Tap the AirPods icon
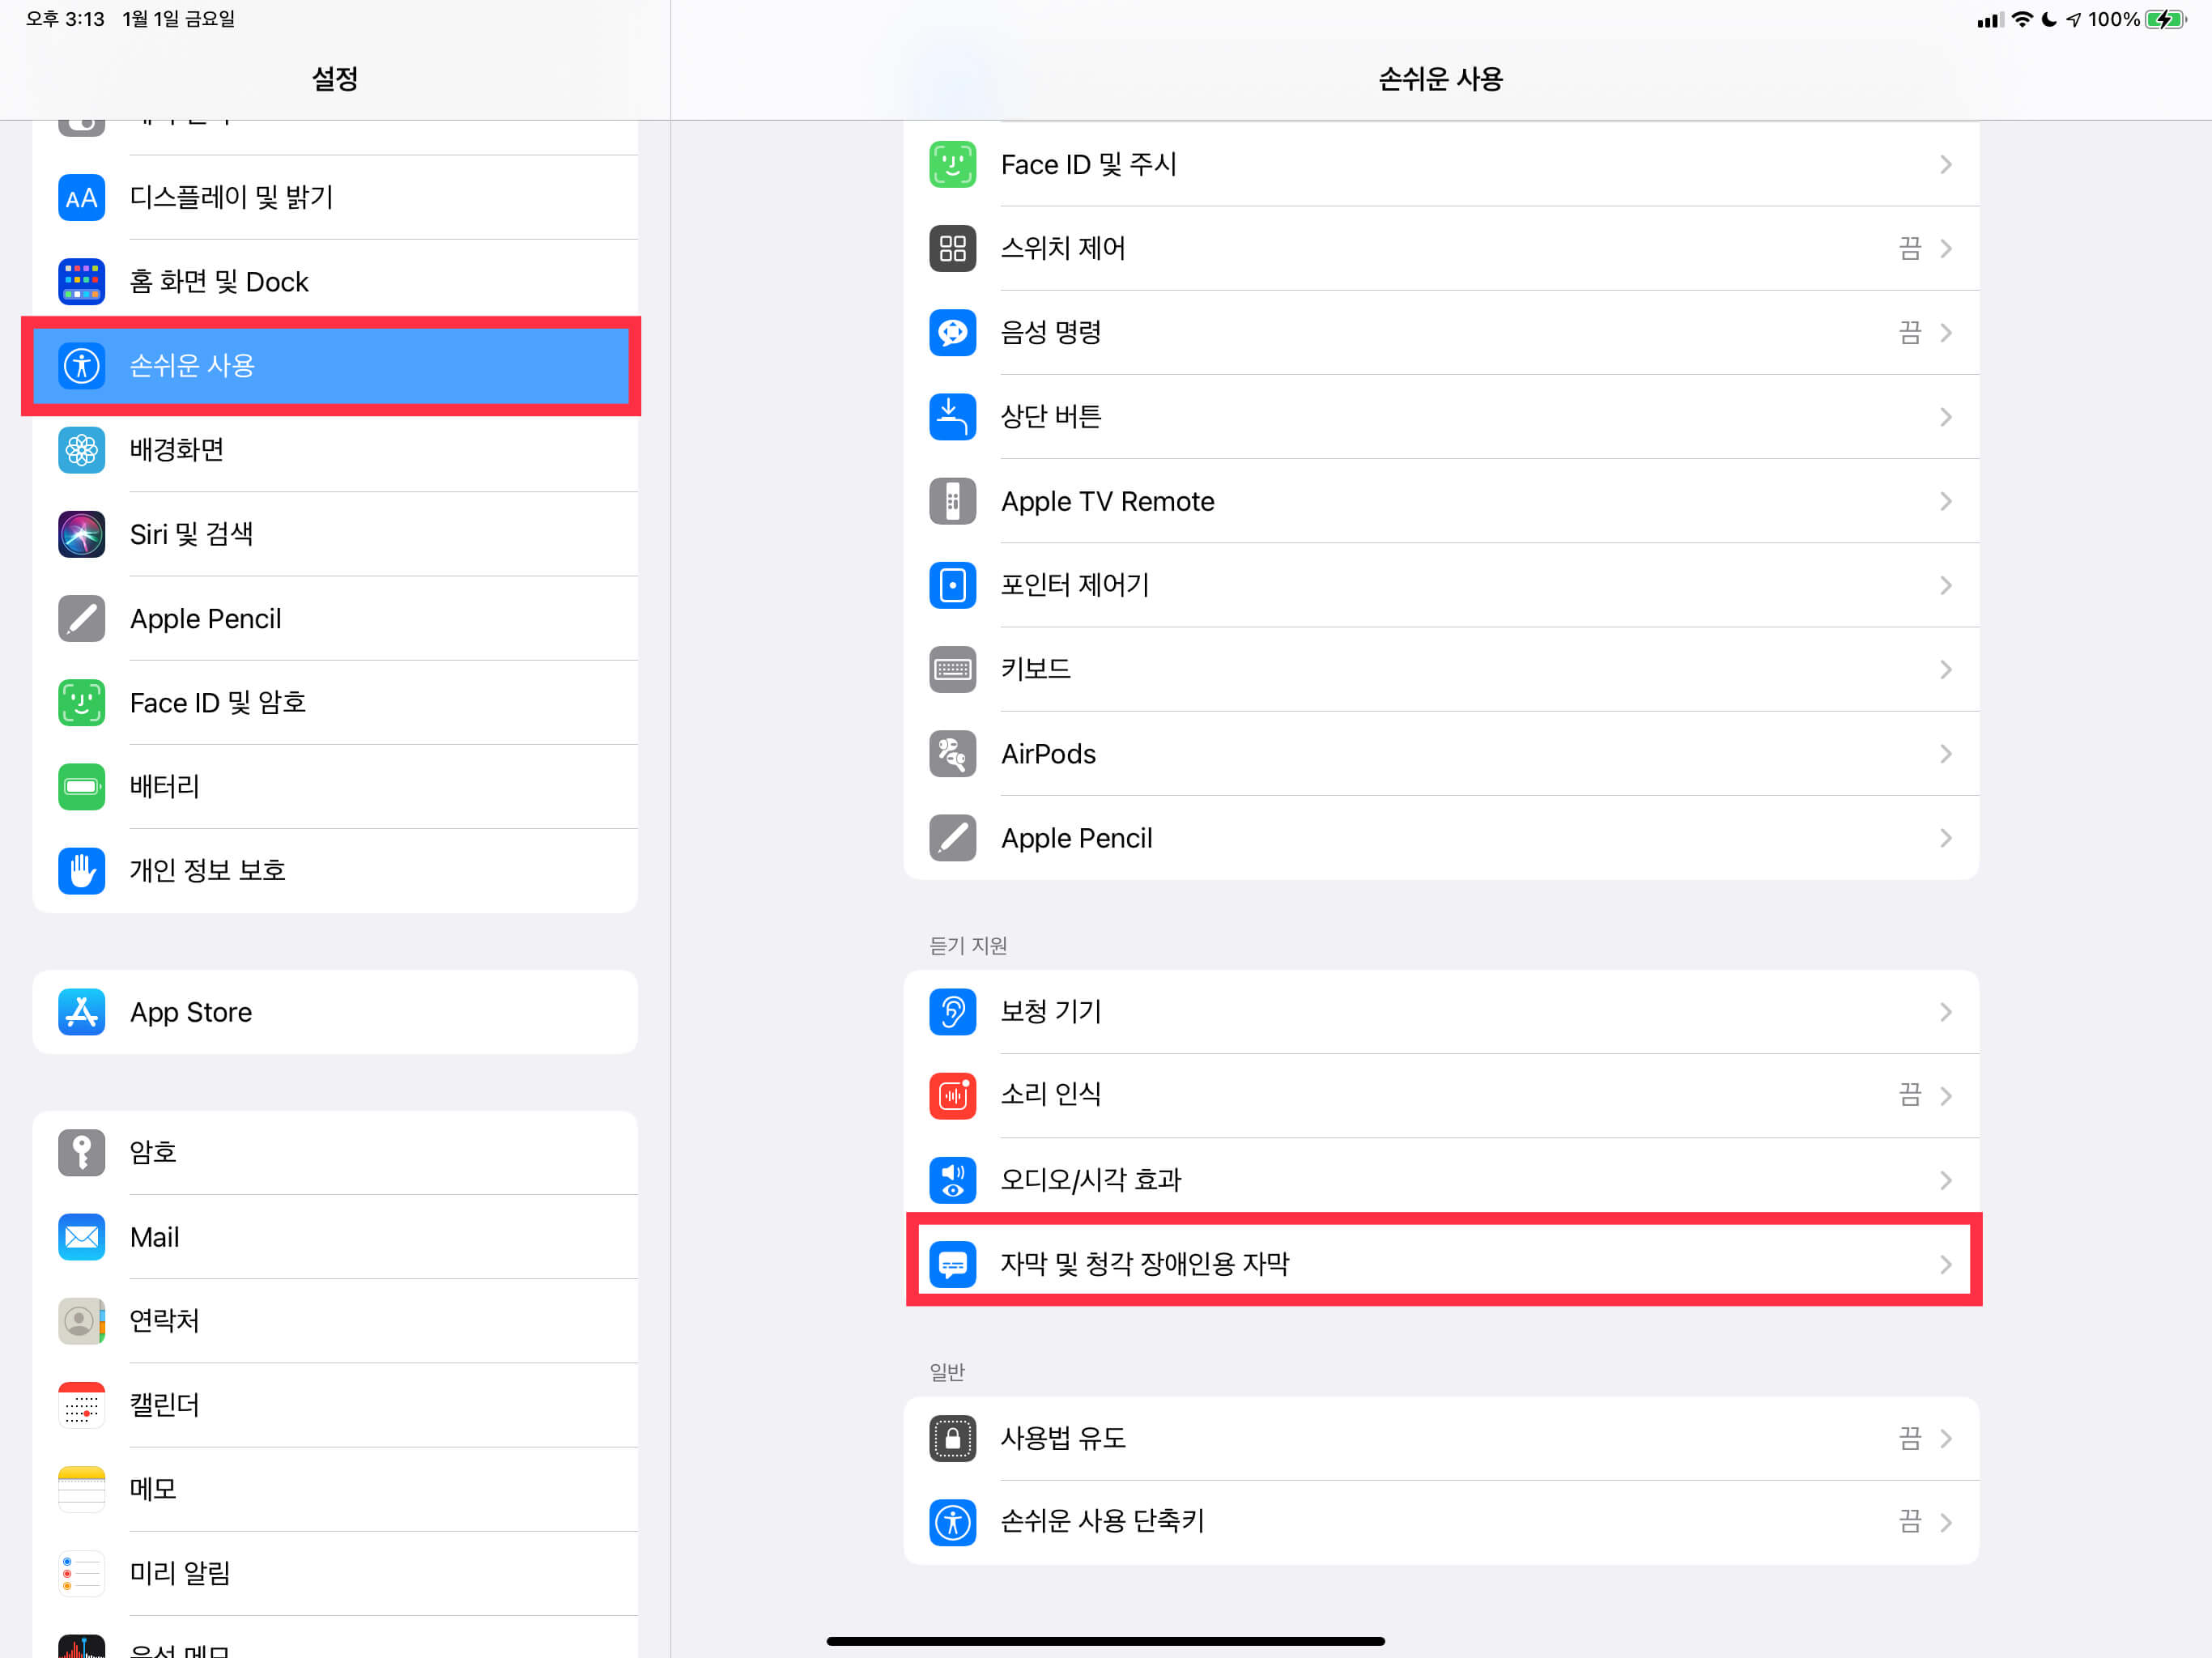The image size is (2212, 1658). click(x=952, y=753)
